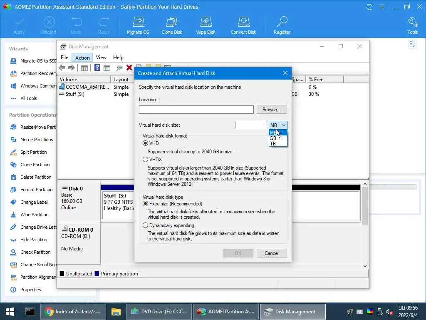
Task: Open Merge Partitions in sidebar
Action: [x=32, y=140]
